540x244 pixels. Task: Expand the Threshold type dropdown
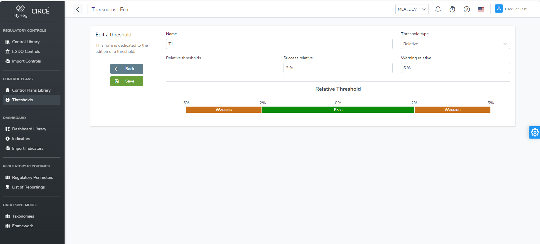pos(455,44)
